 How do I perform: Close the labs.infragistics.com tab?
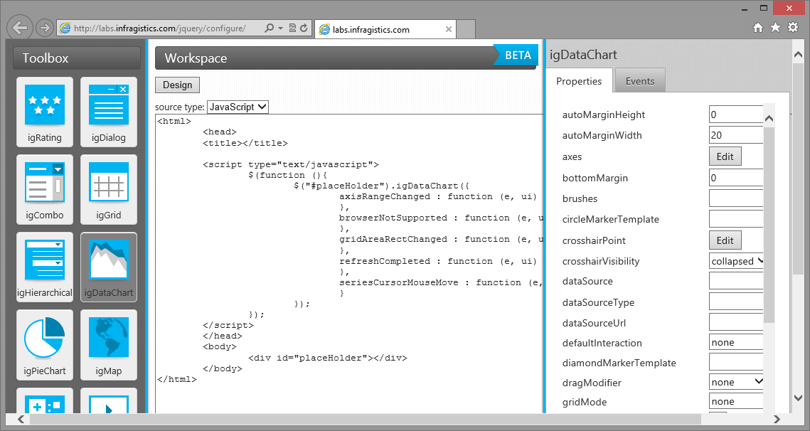(449, 29)
